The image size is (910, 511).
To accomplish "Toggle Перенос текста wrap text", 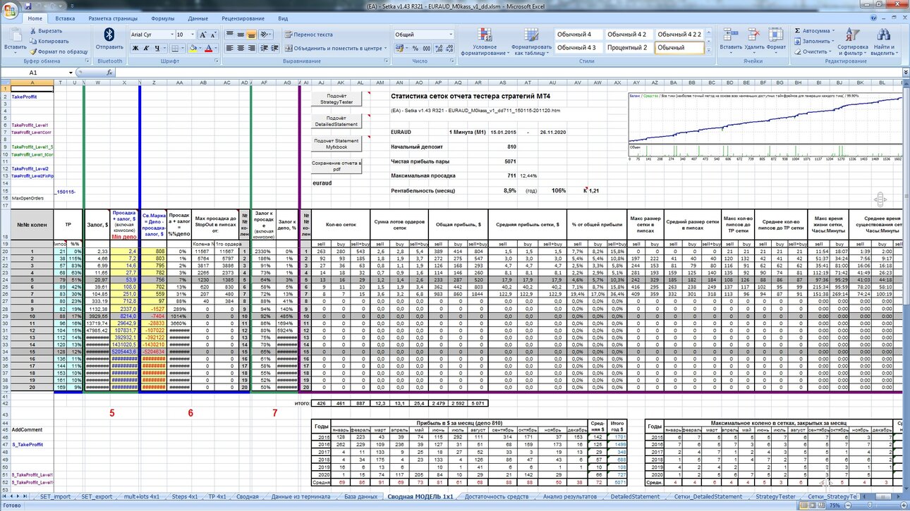I will [x=309, y=35].
